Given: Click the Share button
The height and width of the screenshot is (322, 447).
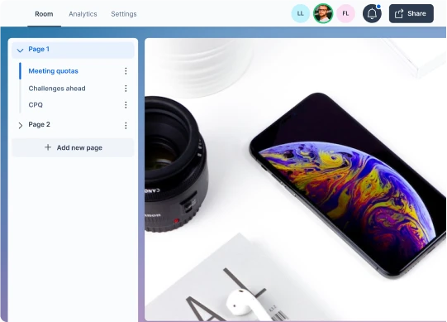Looking at the screenshot, I should pos(411,13).
